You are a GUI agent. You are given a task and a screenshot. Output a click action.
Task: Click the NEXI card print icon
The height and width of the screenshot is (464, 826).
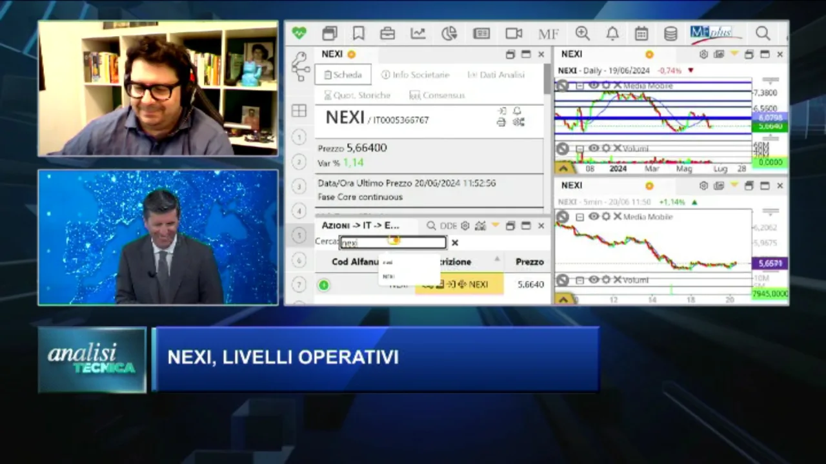pyautogui.click(x=501, y=122)
